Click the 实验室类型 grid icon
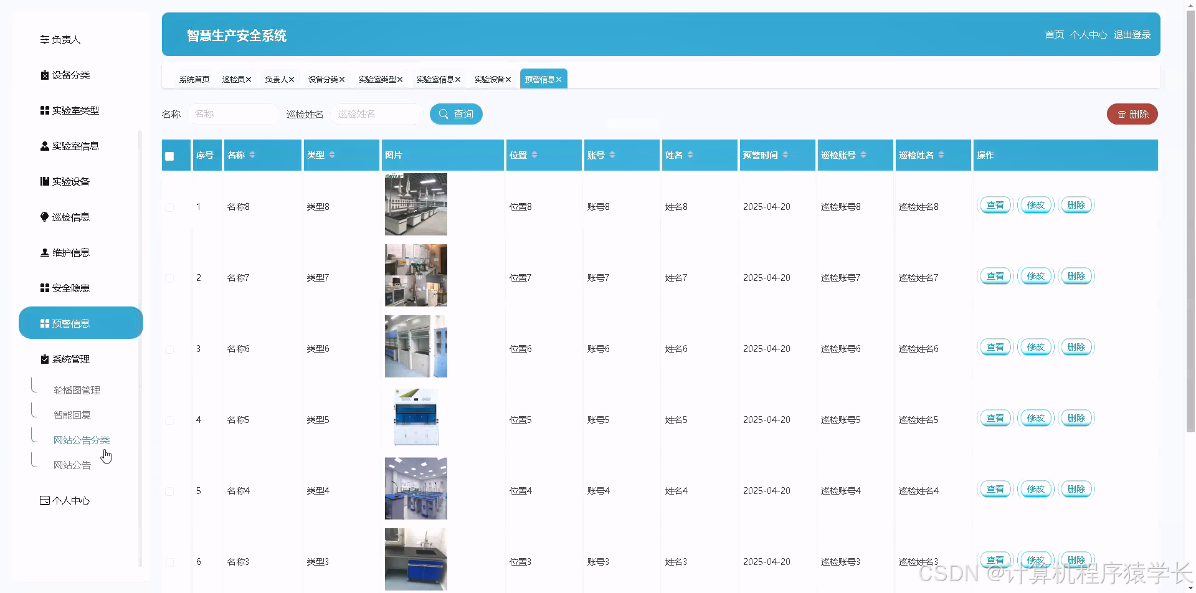Screen dimensions: 1196x593 tap(44, 111)
